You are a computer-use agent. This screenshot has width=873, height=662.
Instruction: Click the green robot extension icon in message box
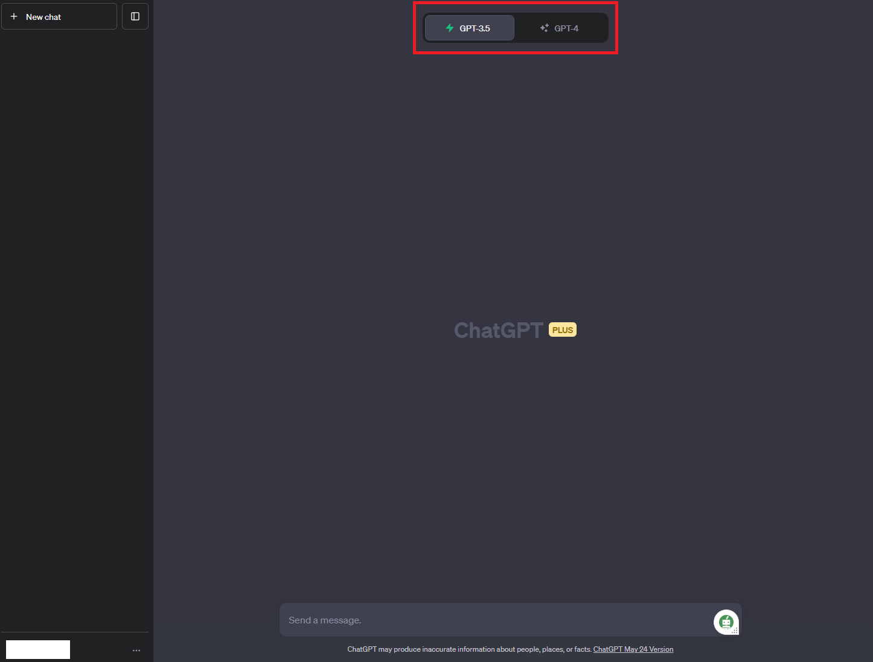click(726, 622)
